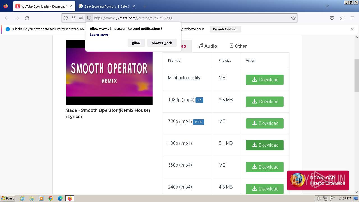The width and height of the screenshot is (359, 202).
Task: Switch to the Audio tab
Action: (x=208, y=46)
